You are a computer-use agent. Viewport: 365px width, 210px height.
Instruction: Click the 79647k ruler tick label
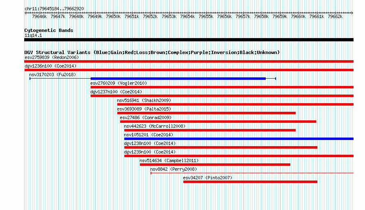(58, 16)
